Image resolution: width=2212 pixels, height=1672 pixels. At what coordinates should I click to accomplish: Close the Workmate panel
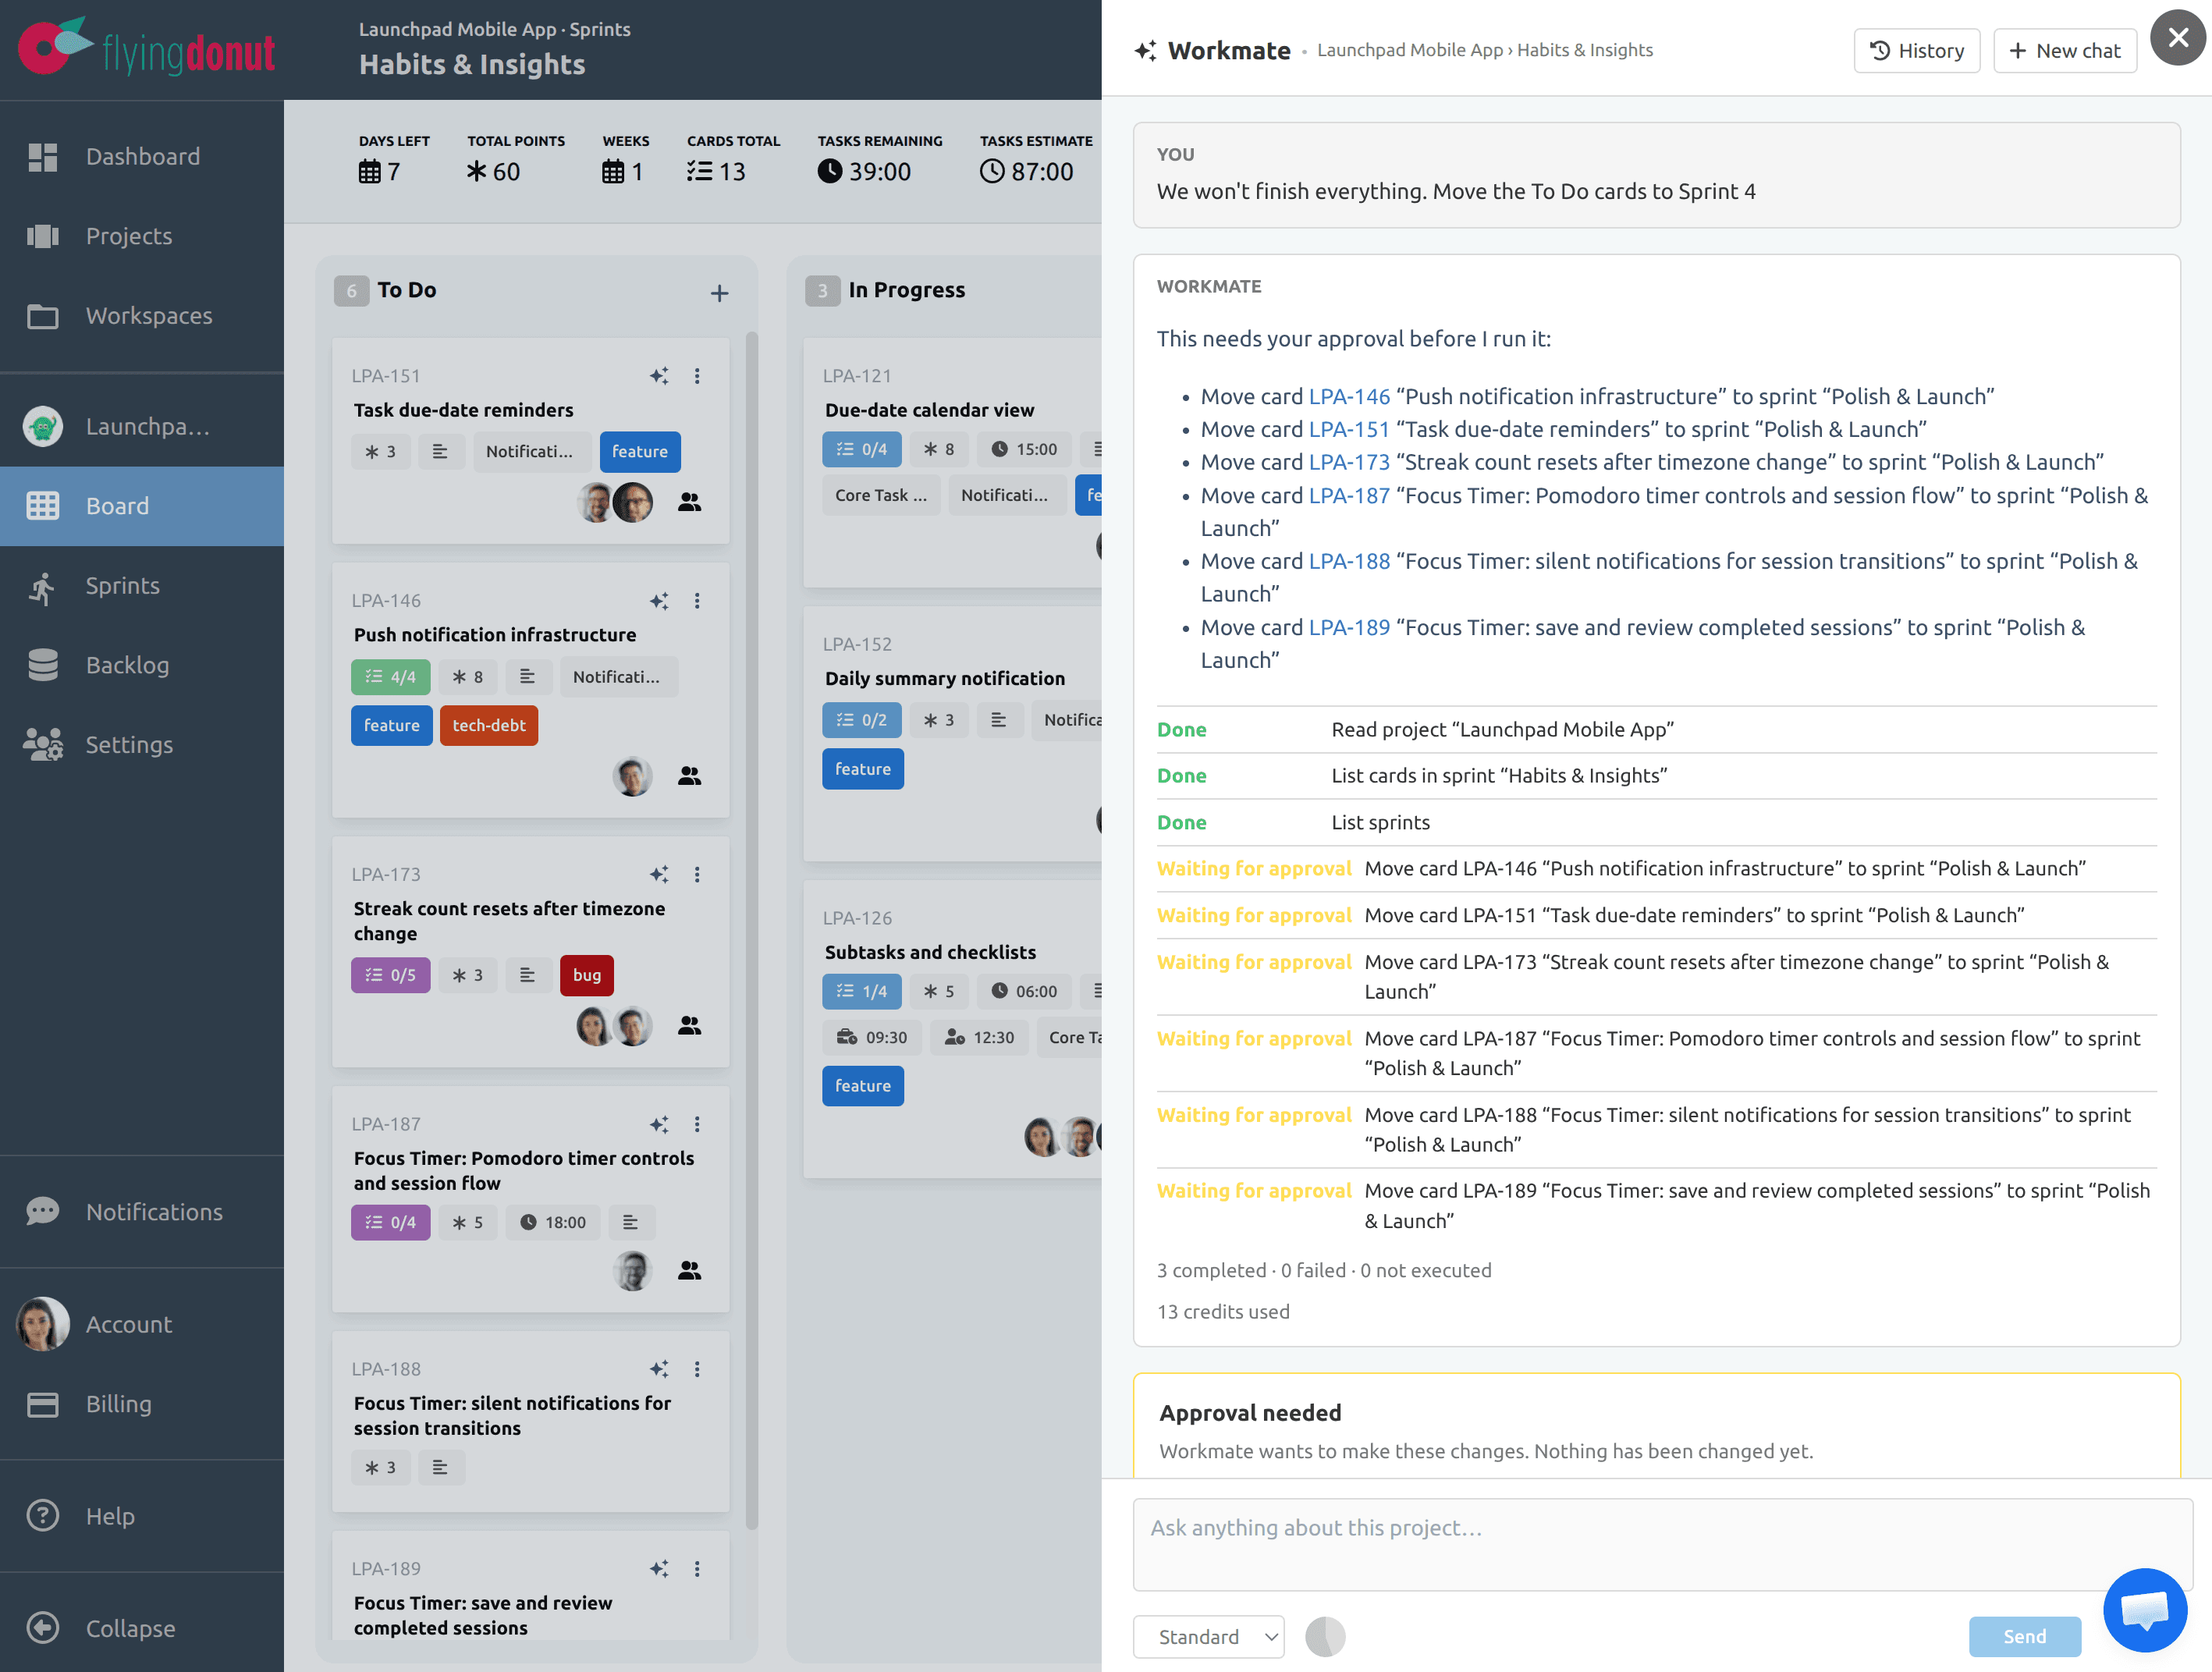2178,38
